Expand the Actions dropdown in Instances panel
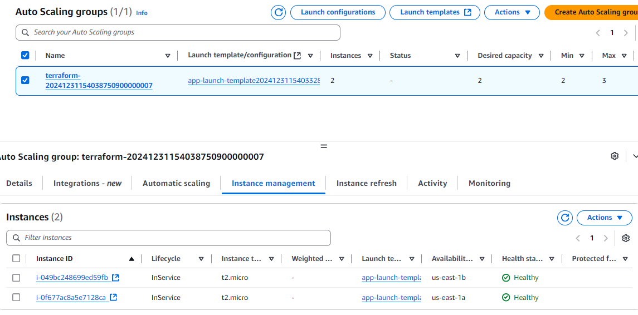638x315 pixels. coord(604,218)
